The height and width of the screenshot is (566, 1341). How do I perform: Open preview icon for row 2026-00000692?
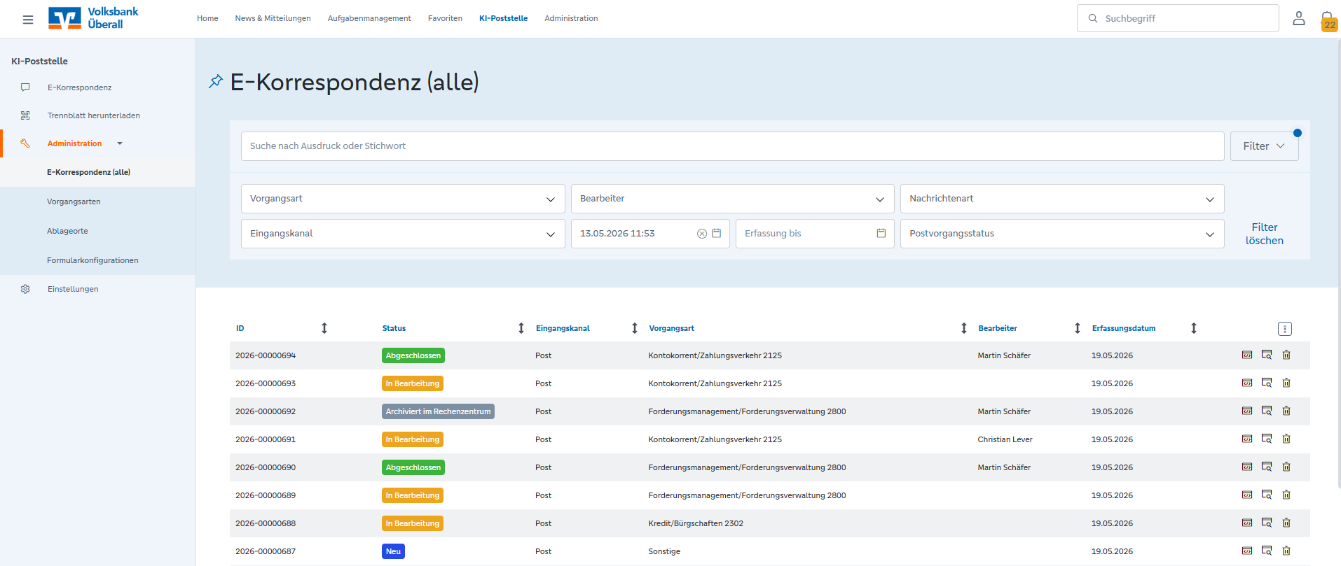click(1267, 411)
